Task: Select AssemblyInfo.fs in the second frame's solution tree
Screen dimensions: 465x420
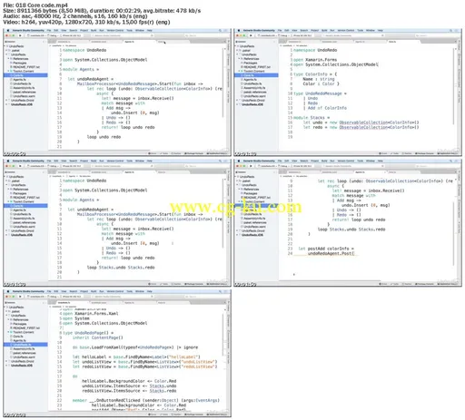Action: [254, 88]
